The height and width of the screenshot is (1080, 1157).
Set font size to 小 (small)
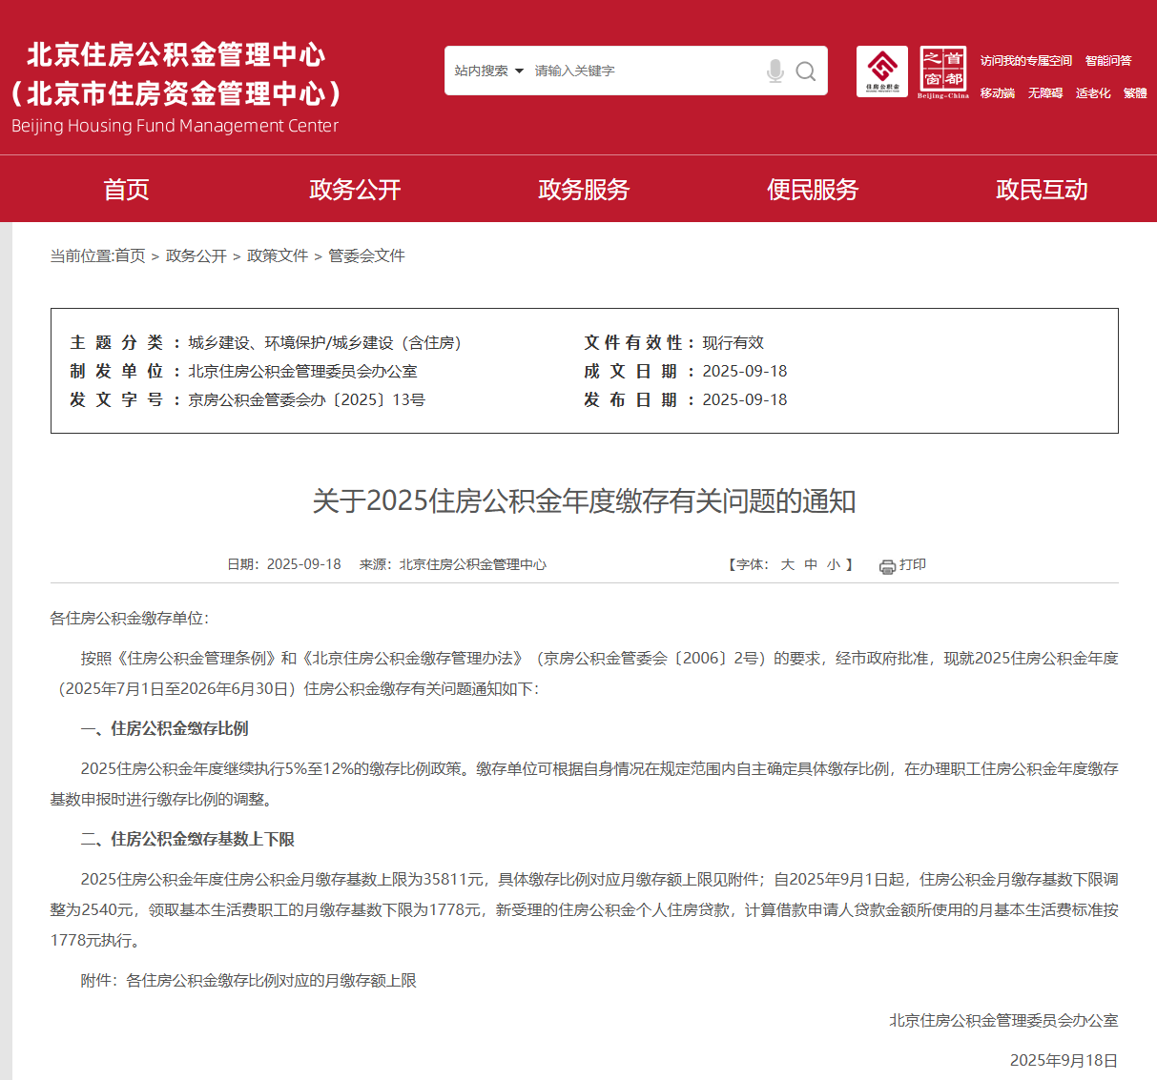coord(834,564)
